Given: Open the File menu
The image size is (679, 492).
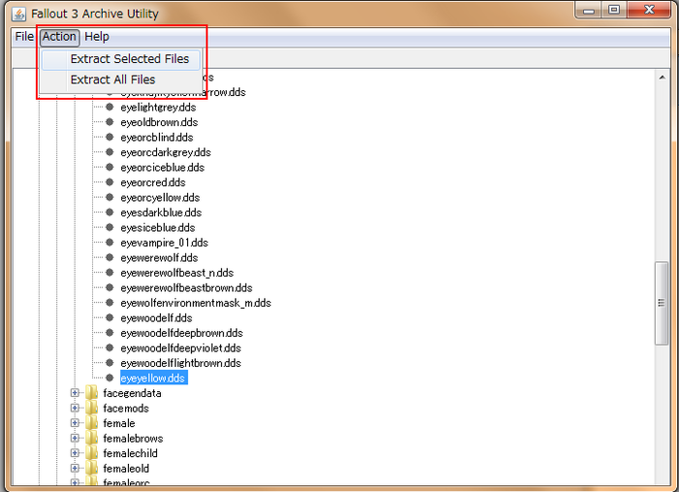Looking at the screenshot, I should [x=24, y=37].
